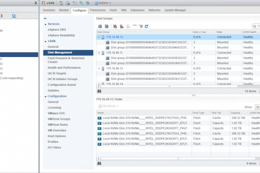Click the Claim Disks icon in Disk Groups toolbar
Screen dimensions: 260x173
click(100, 26)
